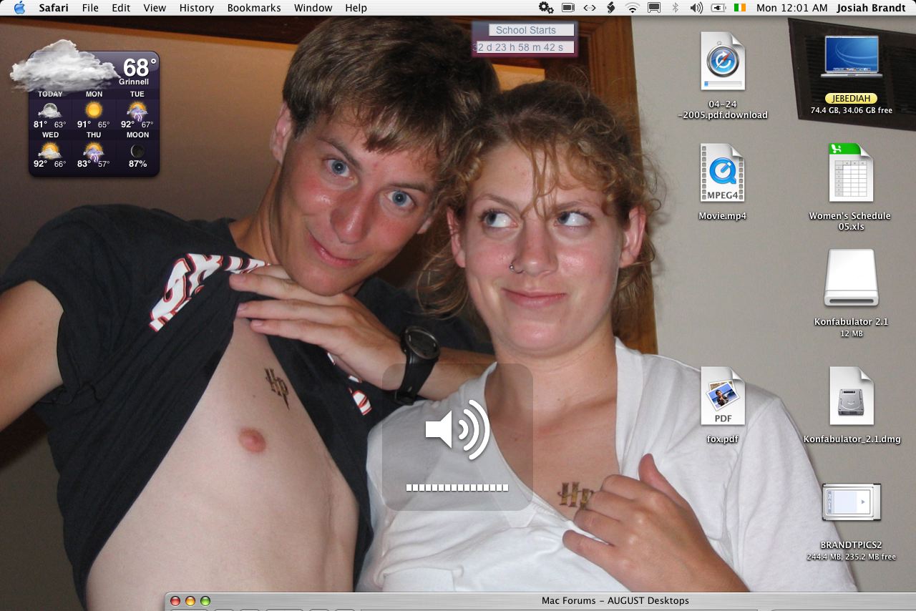Click the MOON phase icon
916x611 pixels.
click(x=137, y=151)
